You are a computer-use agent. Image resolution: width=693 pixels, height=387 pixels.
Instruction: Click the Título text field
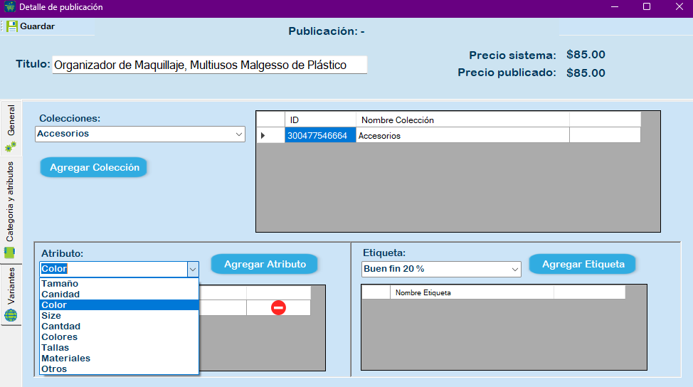[x=209, y=65]
